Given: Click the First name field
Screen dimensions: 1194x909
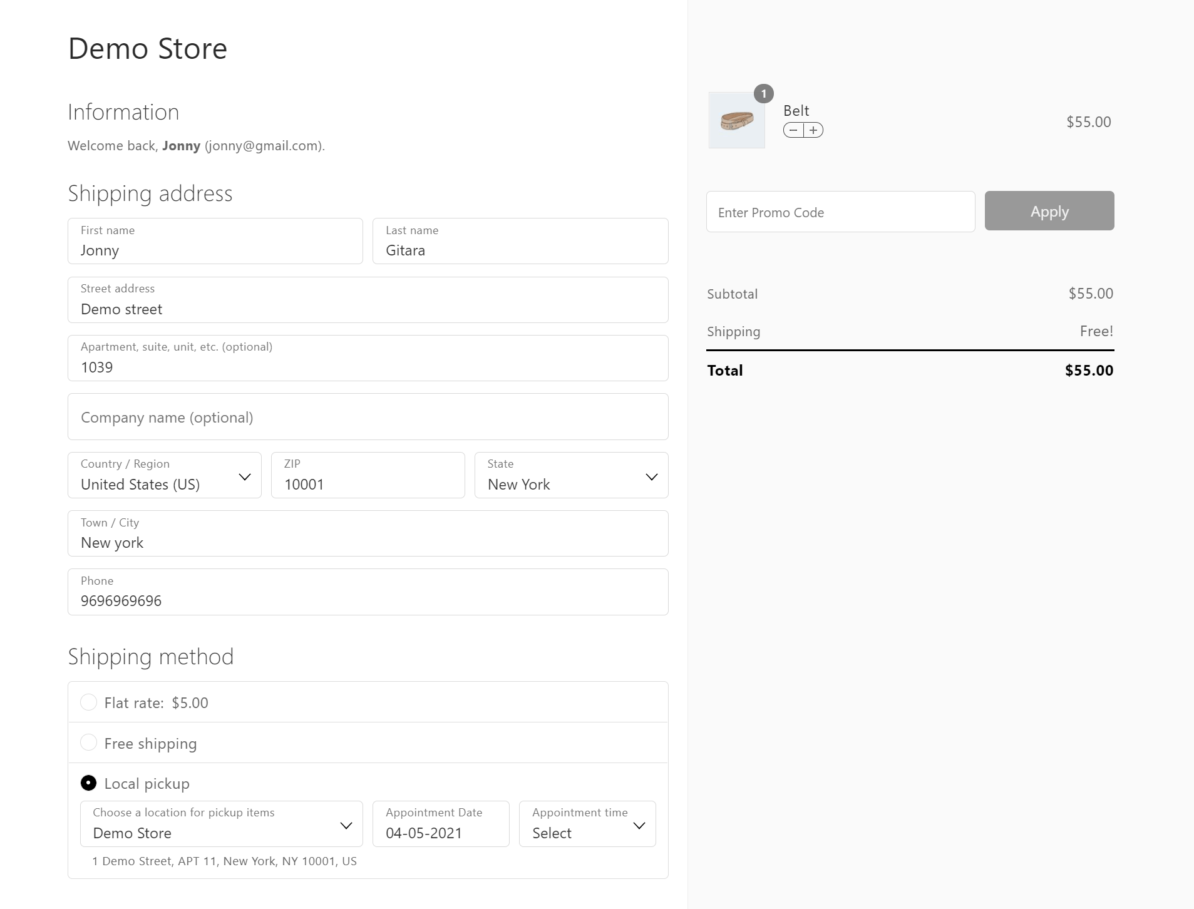Looking at the screenshot, I should coord(215,242).
